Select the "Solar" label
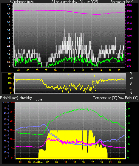Image resolution: width=139 pixels, height=166 pixels. (39, 99)
